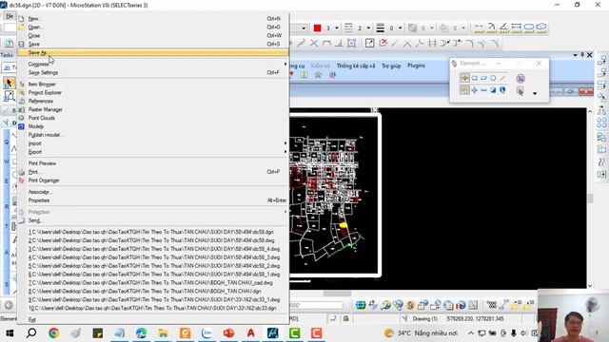Click the Element Selection arrow tool
The width and height of the screenshot is (609, 342).
click(x=9, y=83)
